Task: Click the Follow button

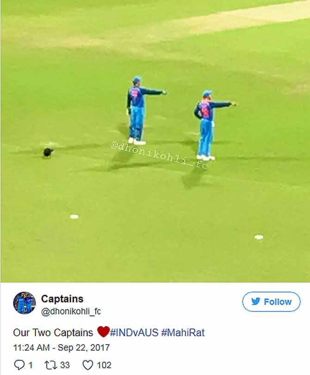Action: coord(271,302)
